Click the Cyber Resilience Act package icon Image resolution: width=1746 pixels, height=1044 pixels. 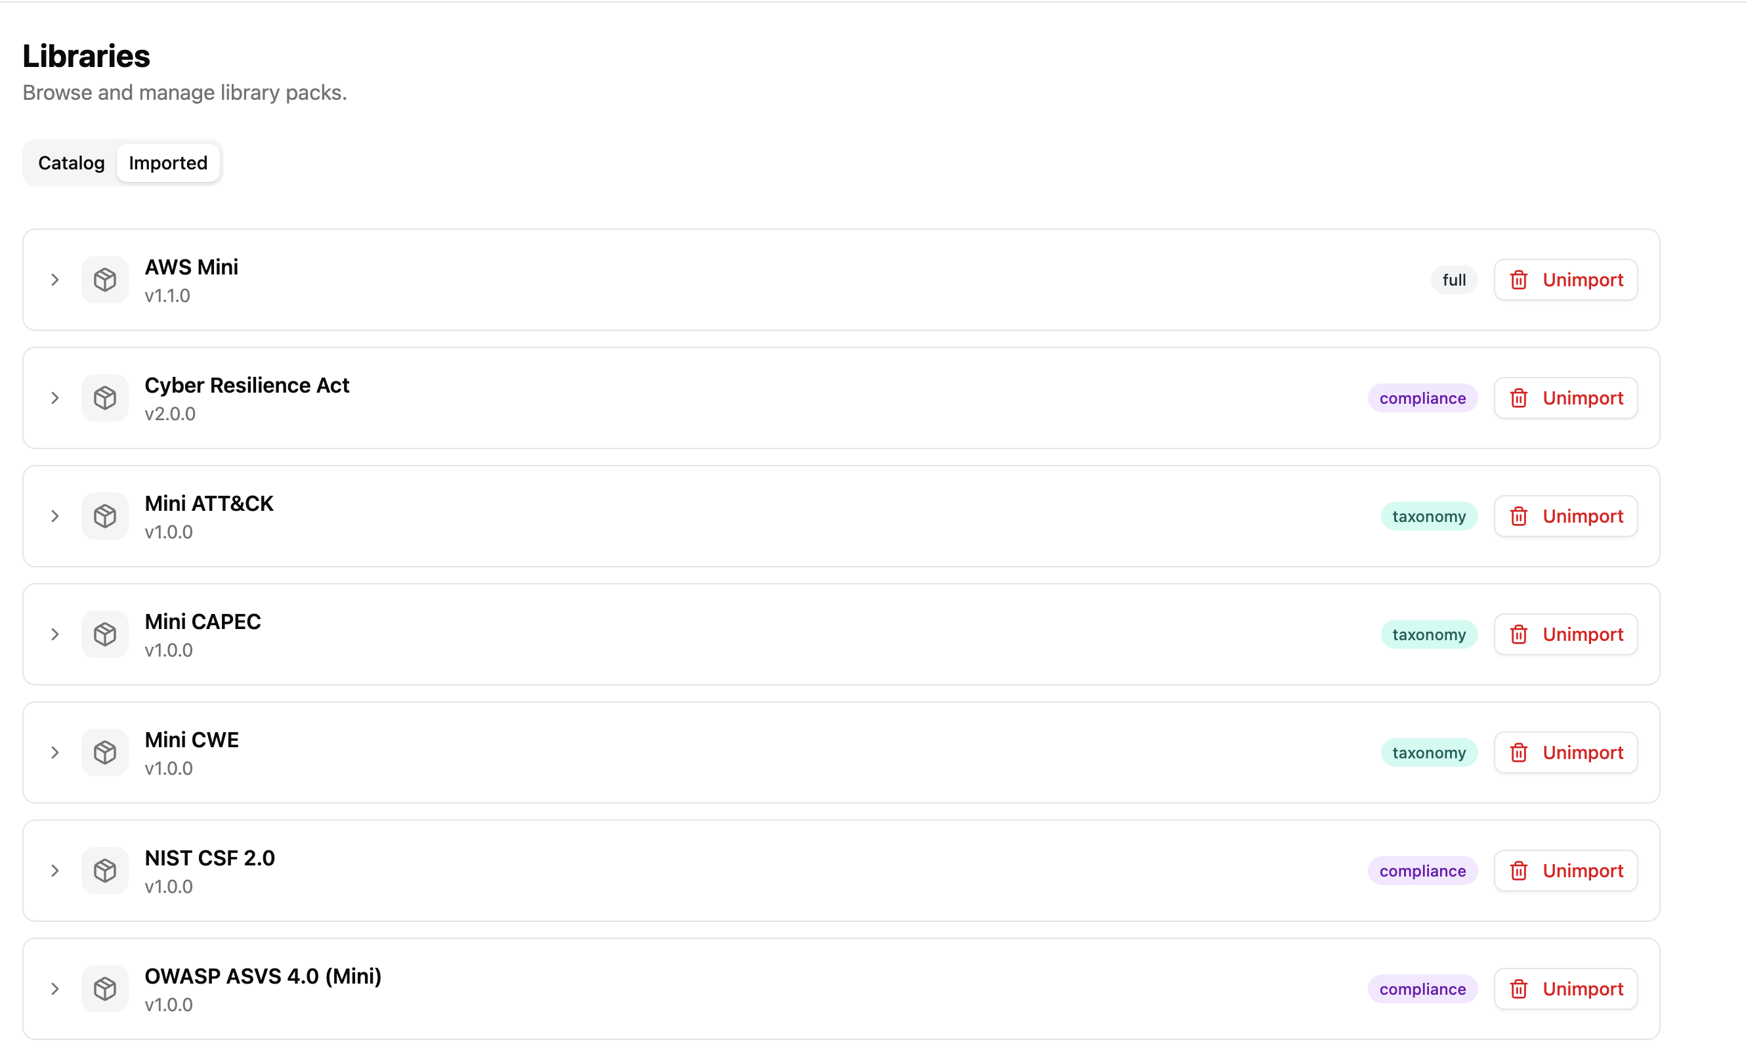pos(105,398)
